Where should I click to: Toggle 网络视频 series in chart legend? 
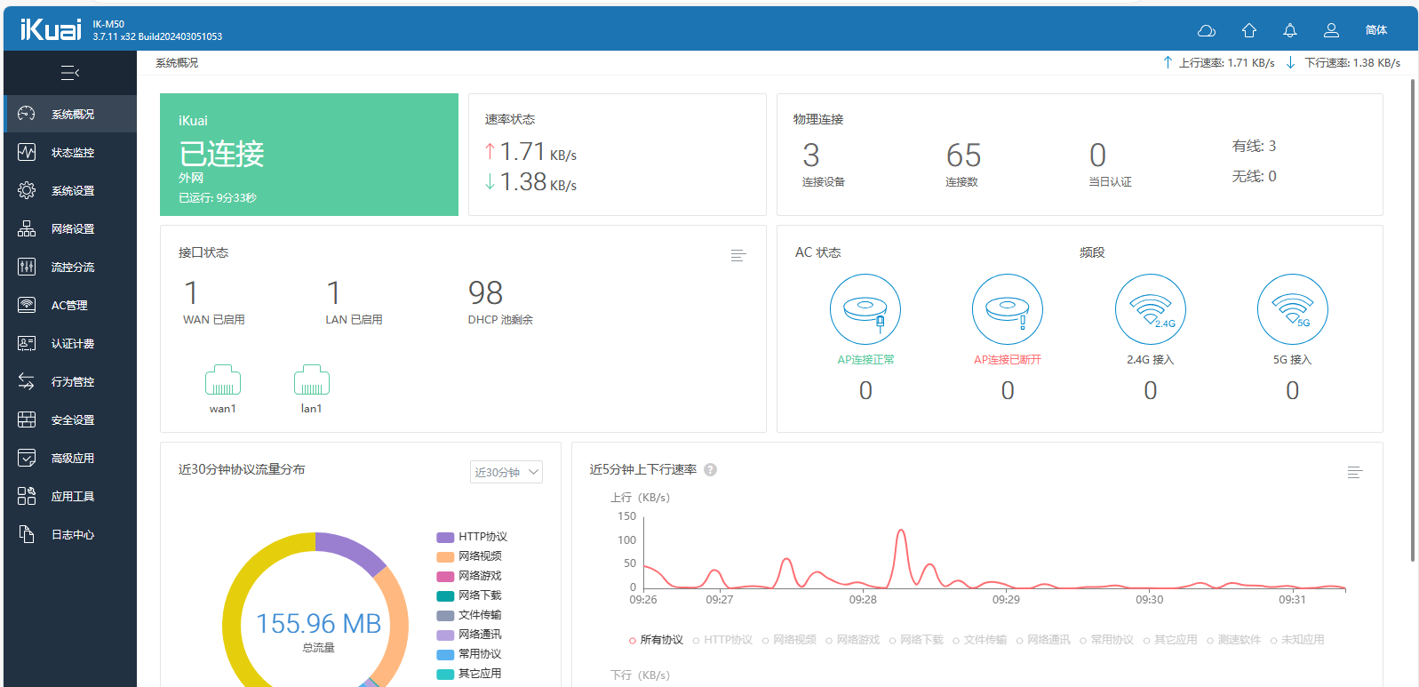click(x=789, y=640)
